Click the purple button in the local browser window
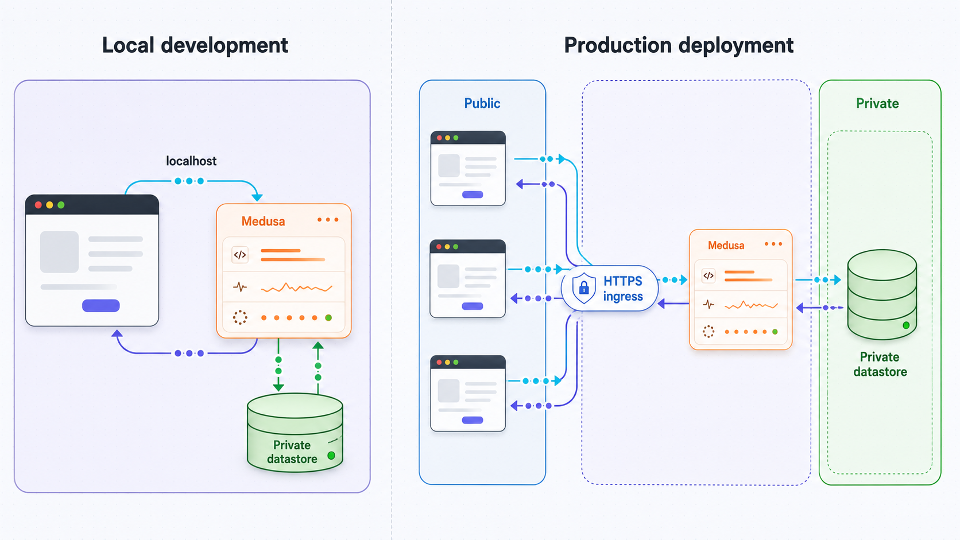Screen dimensions: 960x540 [x=101, y=305]
